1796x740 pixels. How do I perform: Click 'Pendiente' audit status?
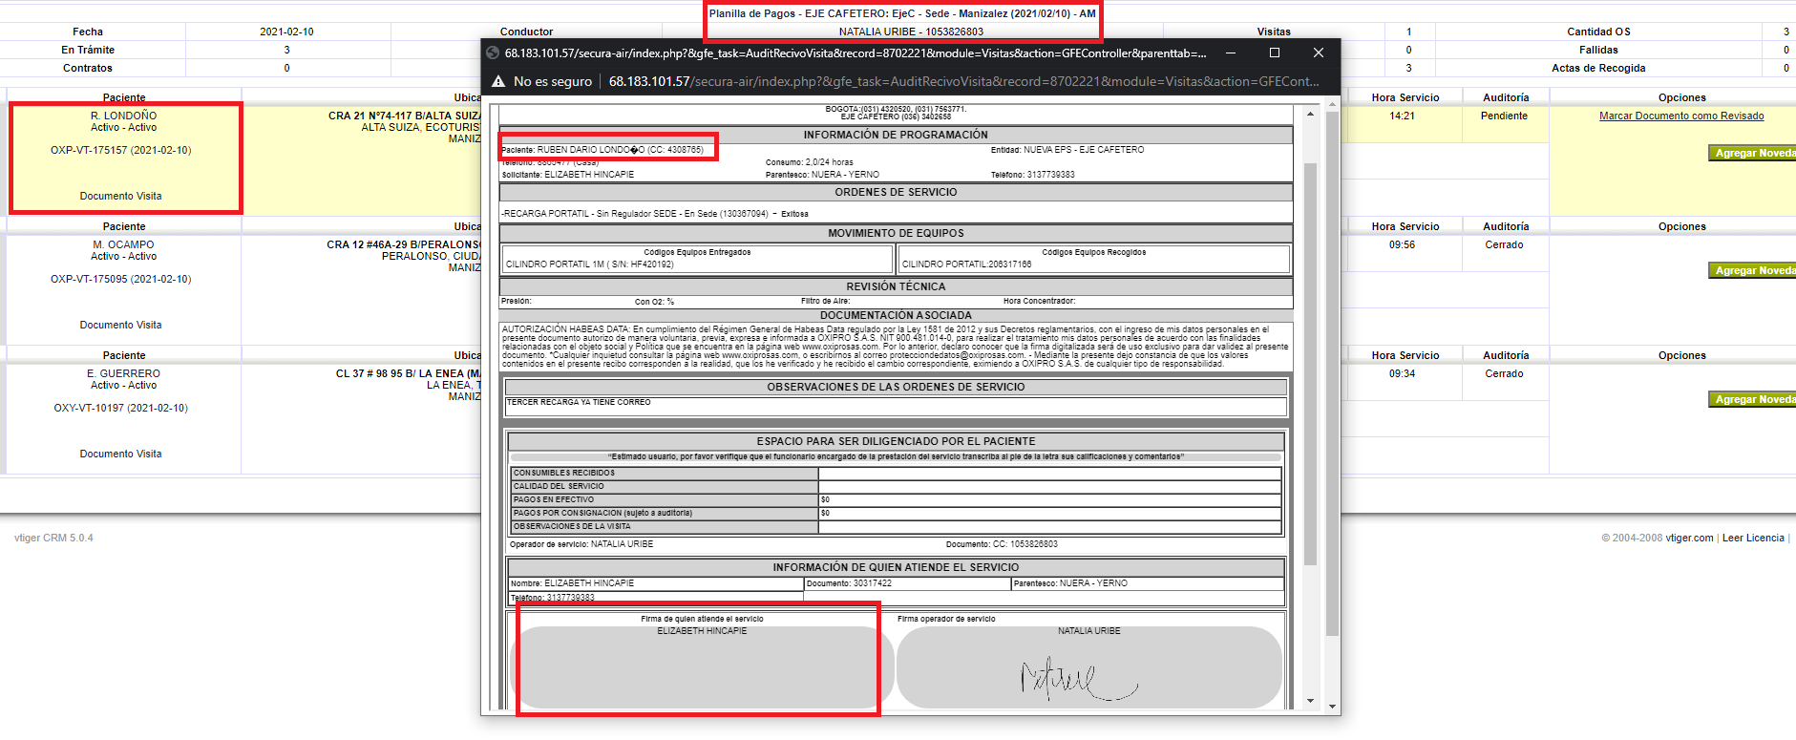[1505, 116]
